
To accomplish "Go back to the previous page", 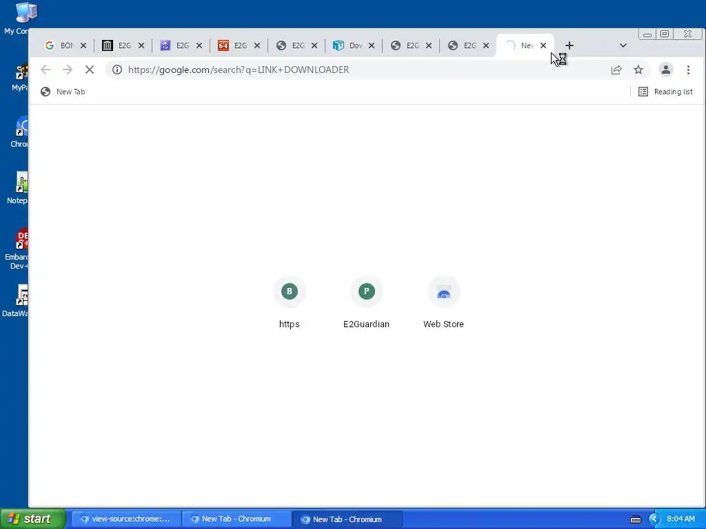I will tap(46, 70).
